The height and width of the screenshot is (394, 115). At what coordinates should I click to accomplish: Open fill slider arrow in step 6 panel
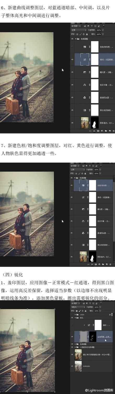[103, 34]
